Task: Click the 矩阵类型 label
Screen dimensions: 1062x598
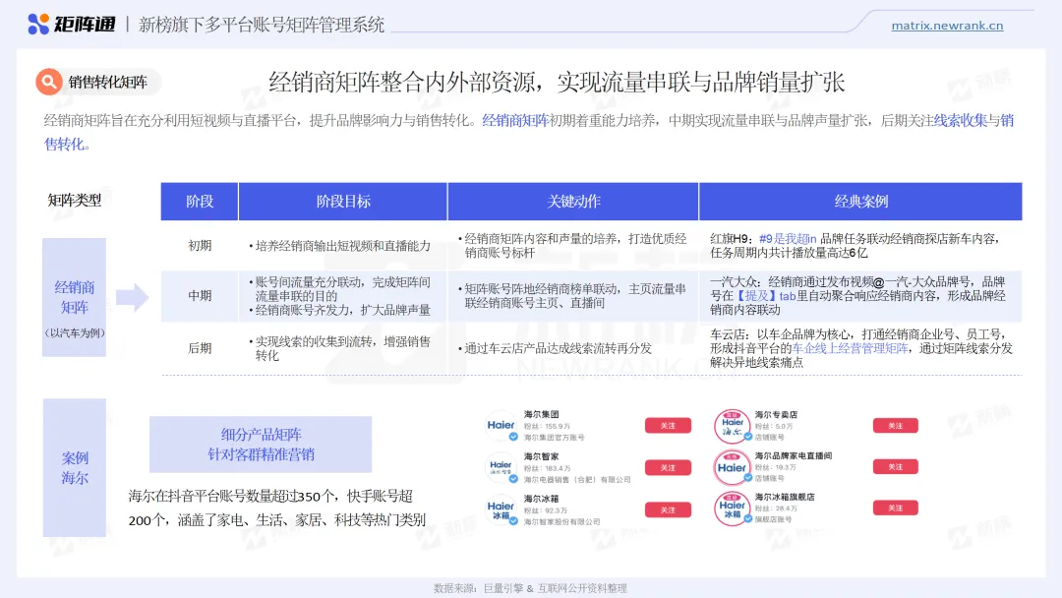Action: (75, 200)
